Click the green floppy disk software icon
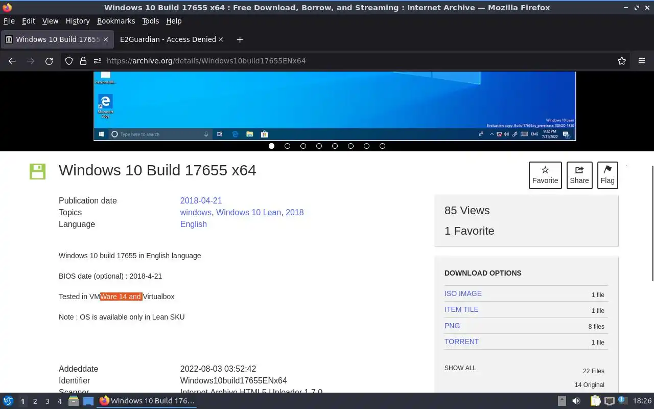654x409 pixels. coord(37,171)
